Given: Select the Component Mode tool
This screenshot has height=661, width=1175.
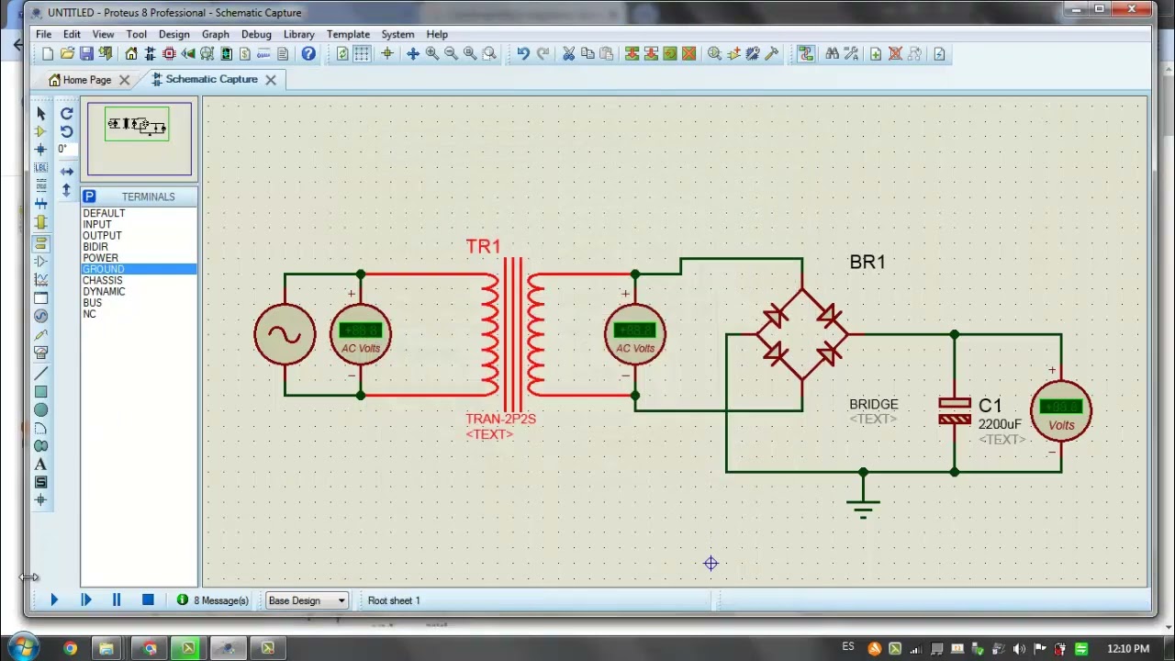Looking at the screenshot, I should (40, 131).
